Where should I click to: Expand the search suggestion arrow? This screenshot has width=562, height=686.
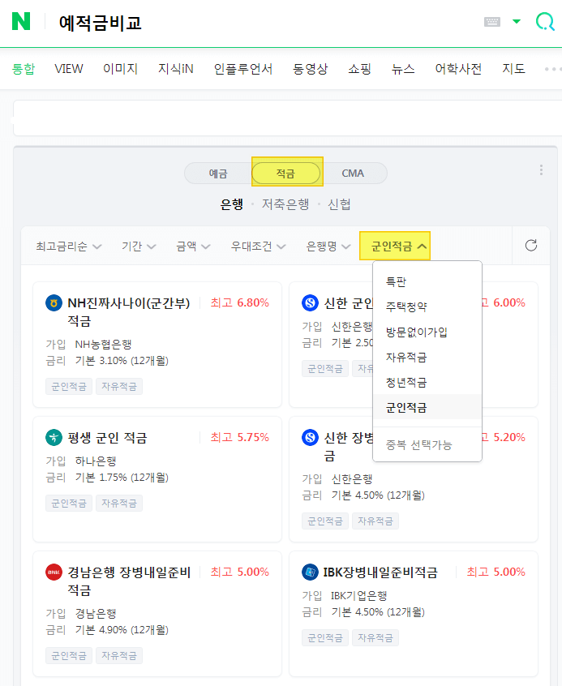click(x=517, y=21)
